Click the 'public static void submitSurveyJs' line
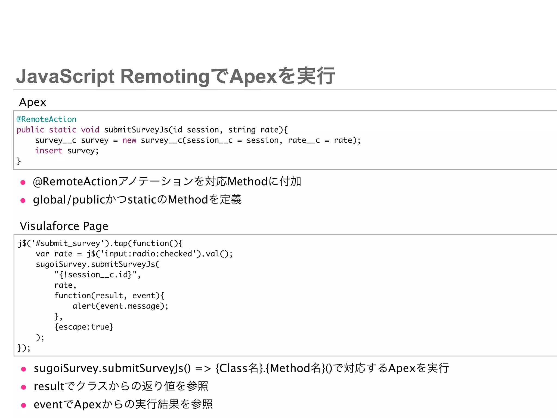557x418 pixels. click(x=152, y=130)
